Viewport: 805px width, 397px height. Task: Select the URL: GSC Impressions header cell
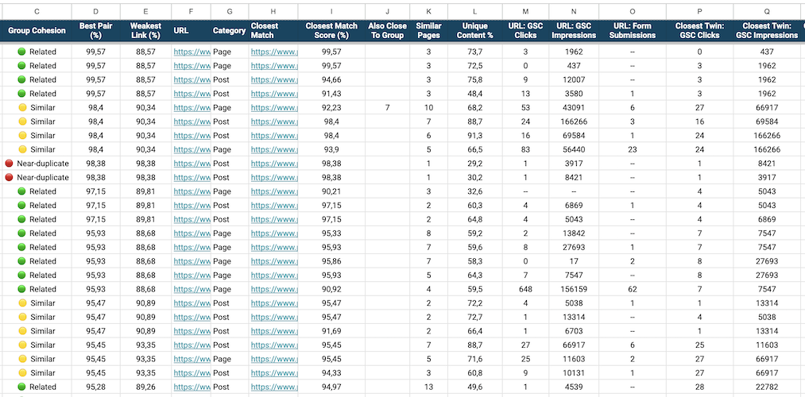pyautogui.click(x=574, y=31)
